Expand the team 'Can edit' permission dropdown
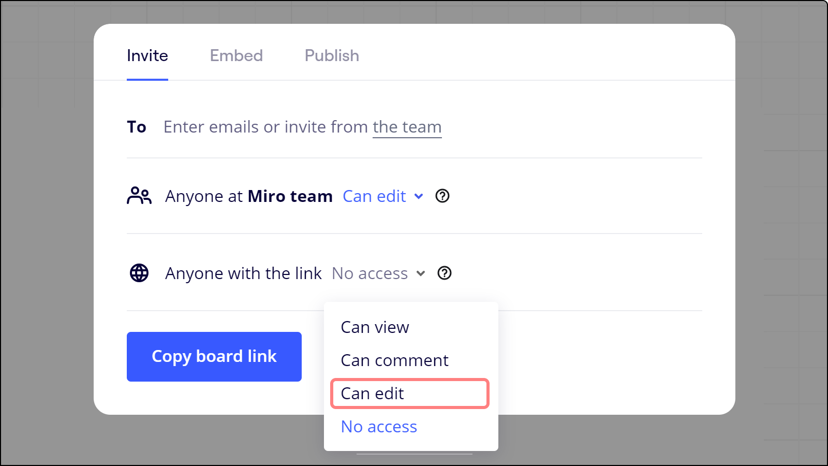This screenshot has height=466, width=828. point(375,196)
